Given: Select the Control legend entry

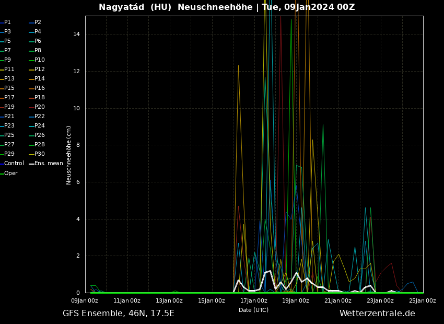Looking at the screenshot, I should pyautogui.click(x=14, y=164).
